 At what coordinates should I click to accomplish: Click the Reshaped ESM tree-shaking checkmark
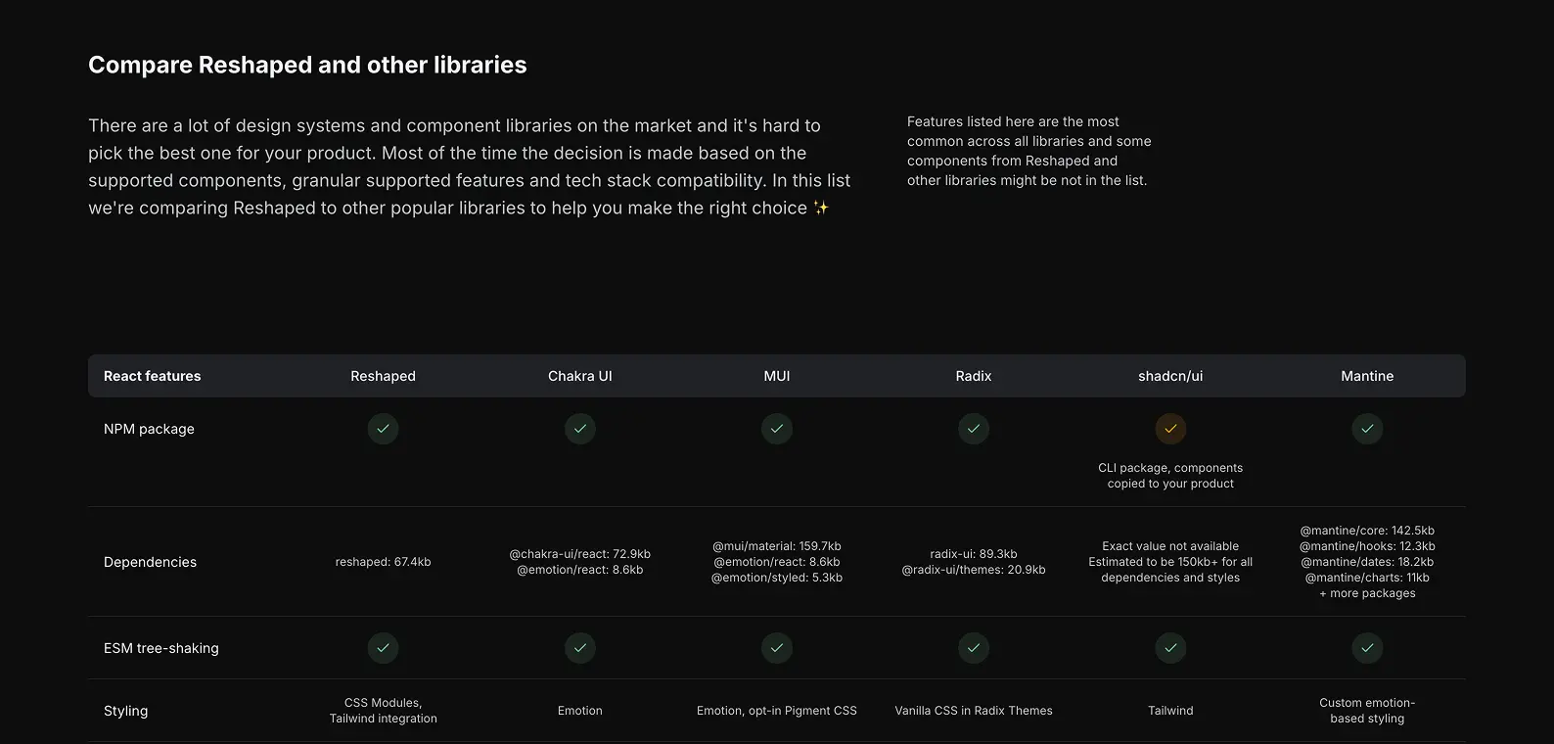pos(384,648)
